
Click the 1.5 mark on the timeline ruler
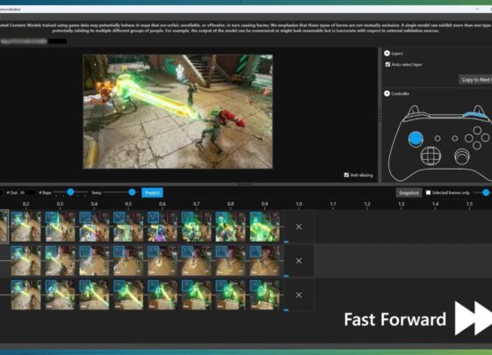469,204
